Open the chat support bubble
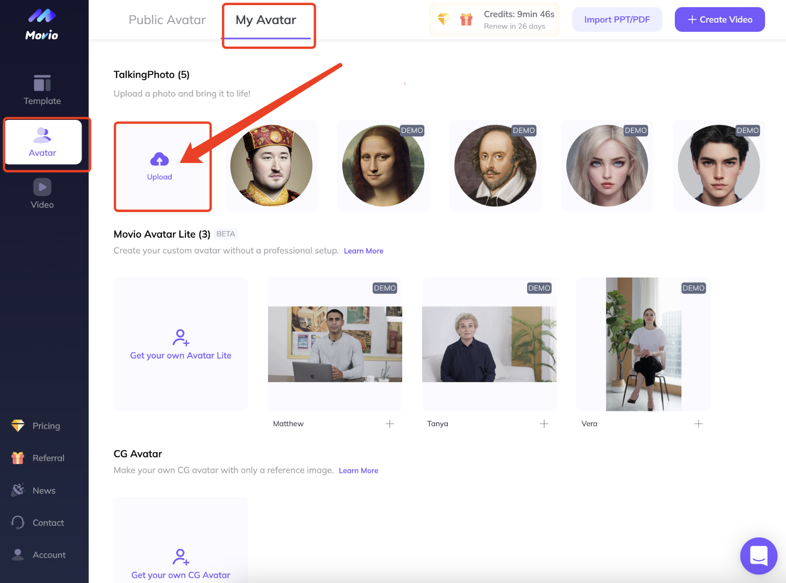 click(759, 555)
